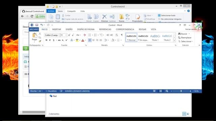216x121 pixels.
Task: Expand the Fuente dialog launcher
Action: pos(86,45)
